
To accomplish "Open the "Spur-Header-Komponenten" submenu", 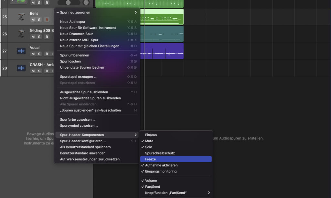I will click(x=97, y=135).
